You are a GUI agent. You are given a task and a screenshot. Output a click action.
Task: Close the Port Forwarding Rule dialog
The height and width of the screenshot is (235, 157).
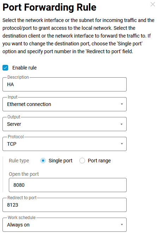153,4
